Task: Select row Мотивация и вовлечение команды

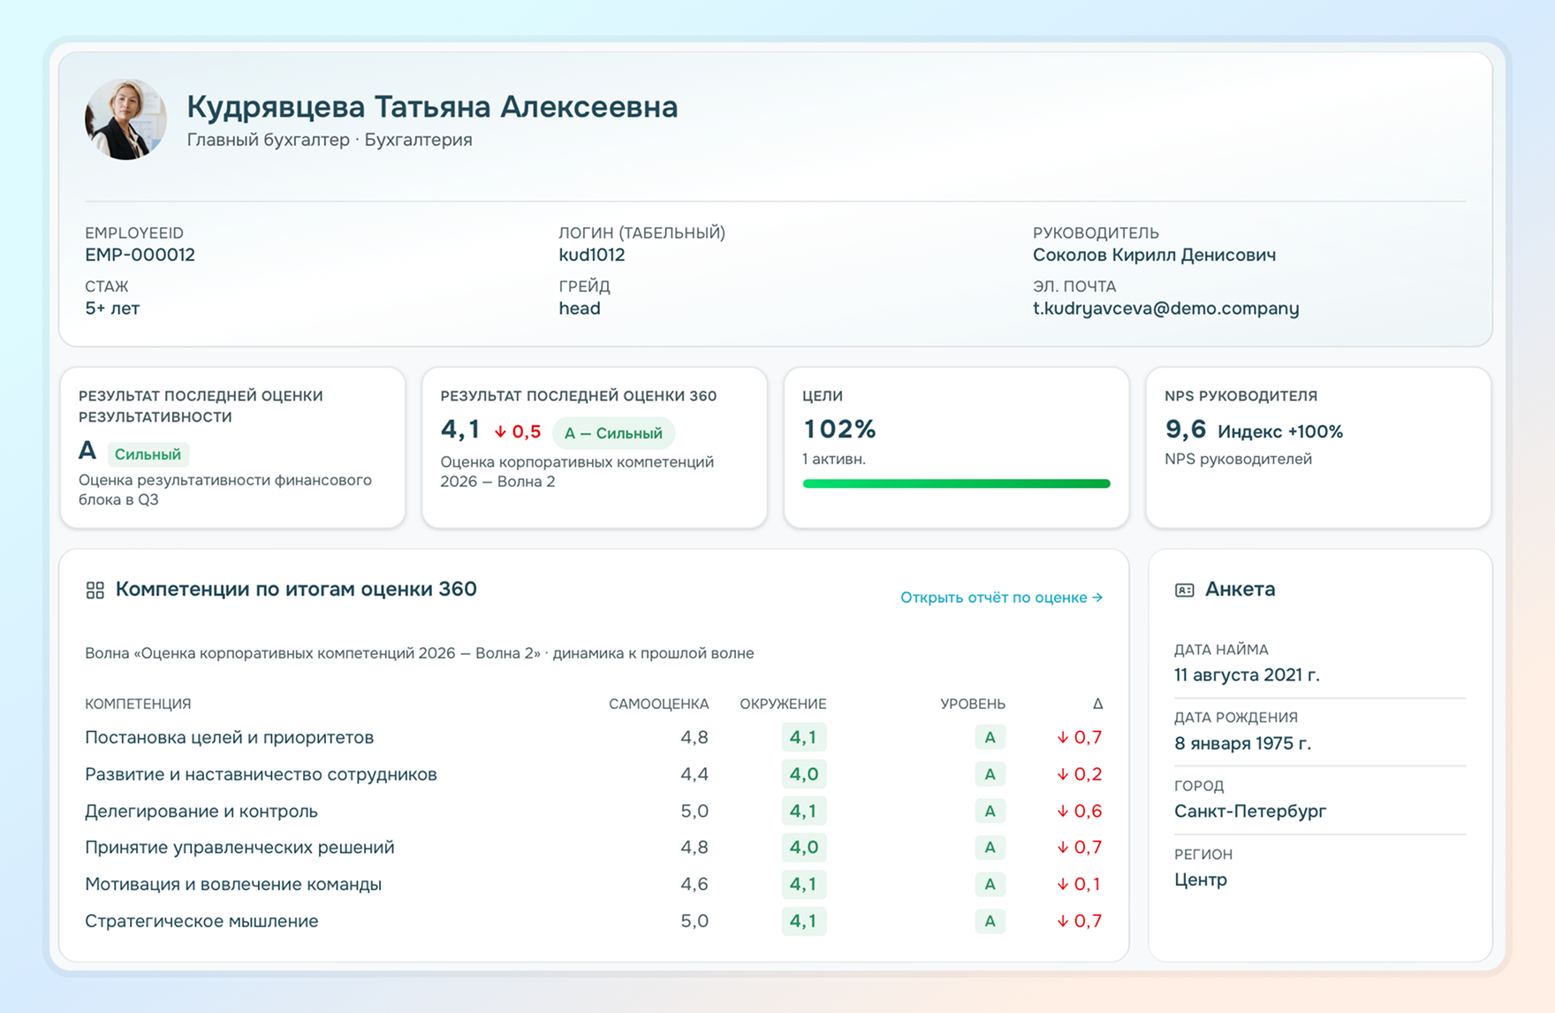Action: [594, 884]
